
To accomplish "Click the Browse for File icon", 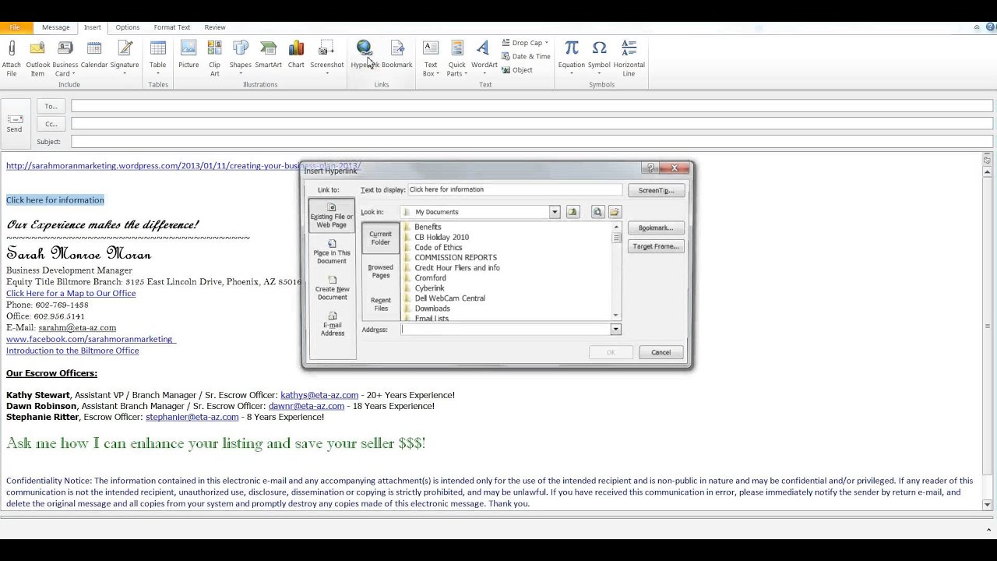I will [x=615, y=212].
